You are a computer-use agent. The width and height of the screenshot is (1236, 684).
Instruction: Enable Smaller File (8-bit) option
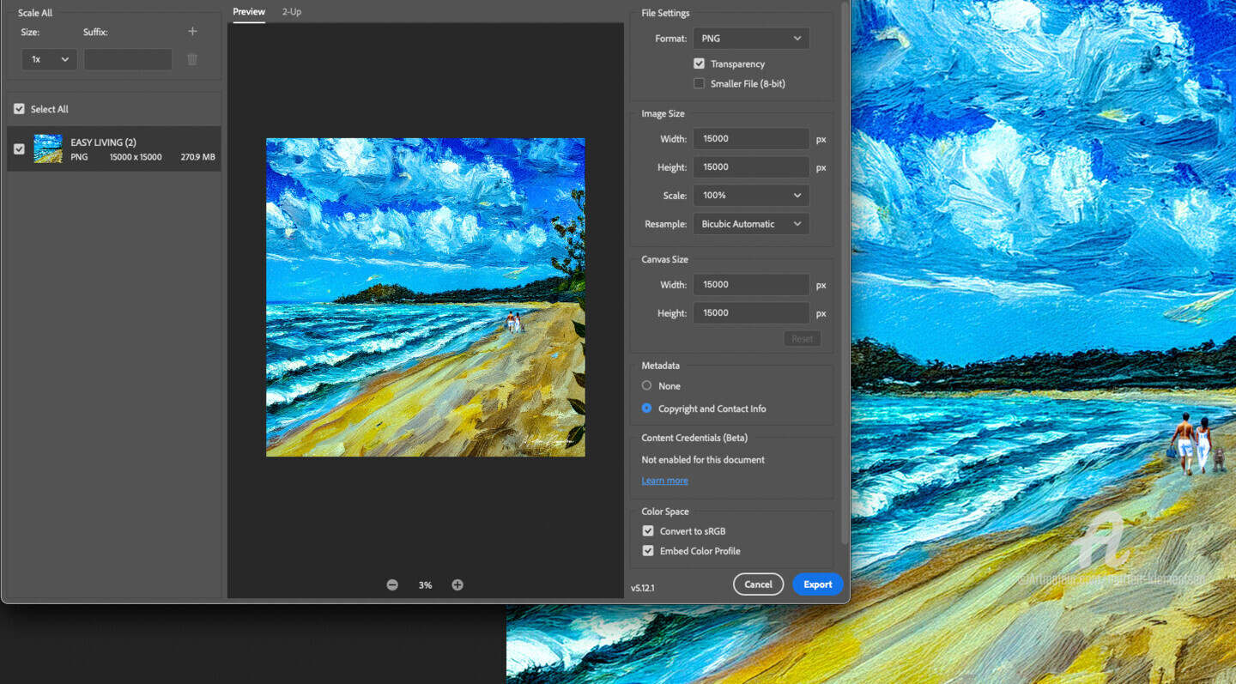pos(699,83)
